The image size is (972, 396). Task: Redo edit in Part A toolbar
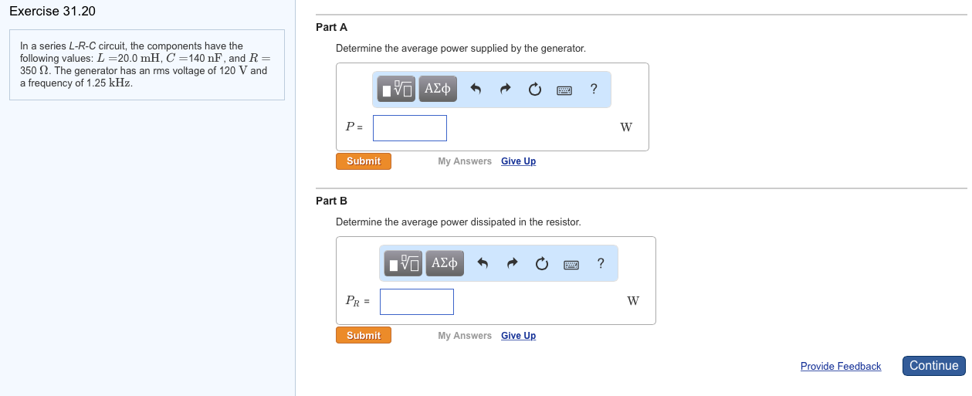(x=505, y=90)
